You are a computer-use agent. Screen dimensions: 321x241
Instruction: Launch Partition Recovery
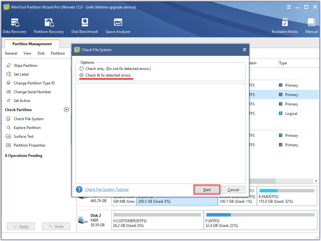(49, 26)
